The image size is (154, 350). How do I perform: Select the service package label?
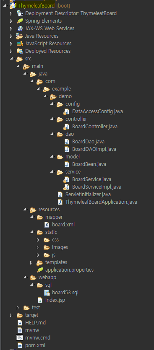click(x=73, y=172)
